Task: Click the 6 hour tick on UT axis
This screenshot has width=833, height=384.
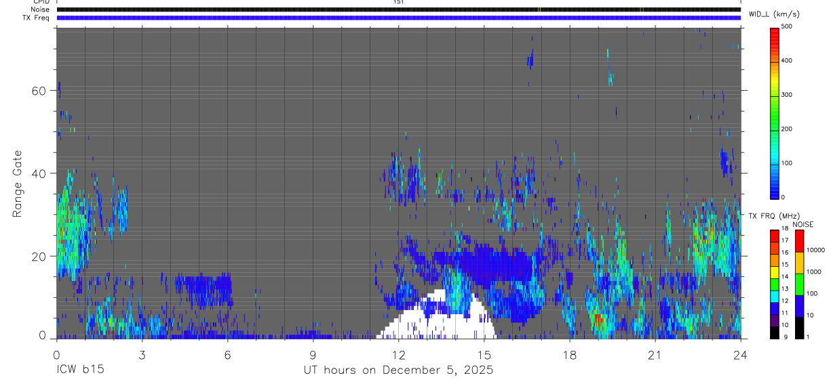Action: (227, 354)
